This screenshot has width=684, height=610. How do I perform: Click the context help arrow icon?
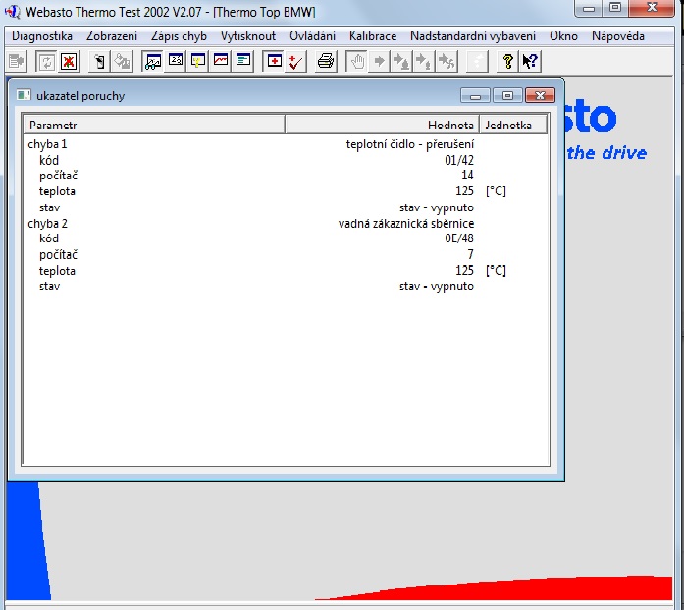(530, 61)
